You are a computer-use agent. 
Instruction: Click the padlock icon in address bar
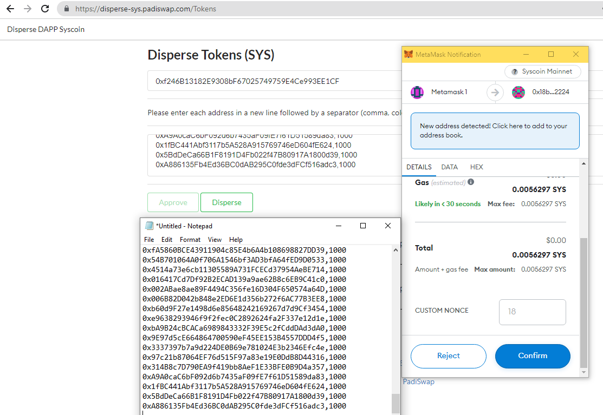tap(67, 9)
